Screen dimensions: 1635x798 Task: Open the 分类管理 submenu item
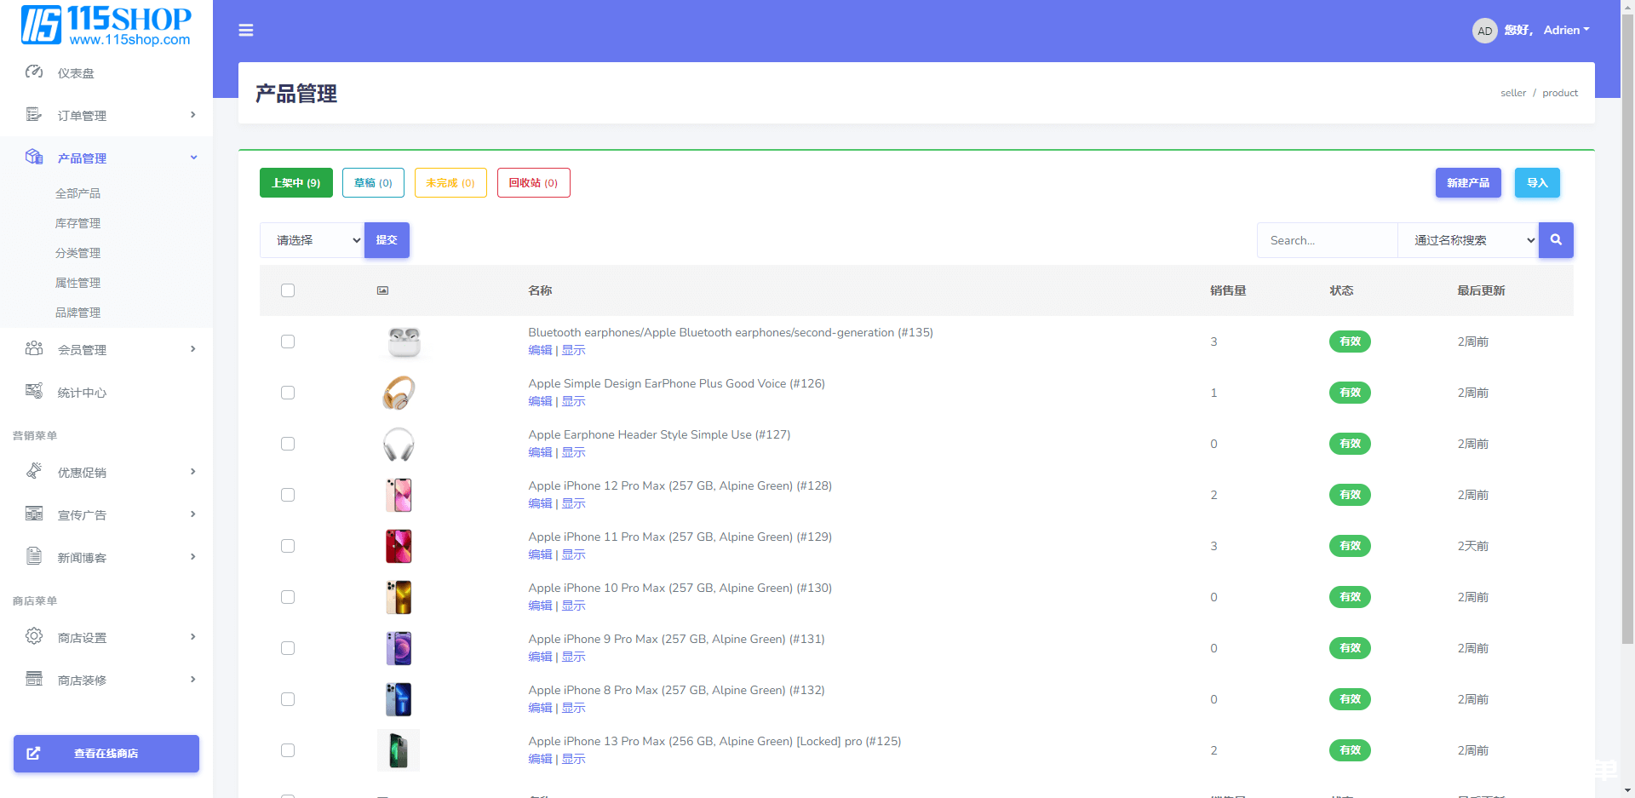point(77,253)
